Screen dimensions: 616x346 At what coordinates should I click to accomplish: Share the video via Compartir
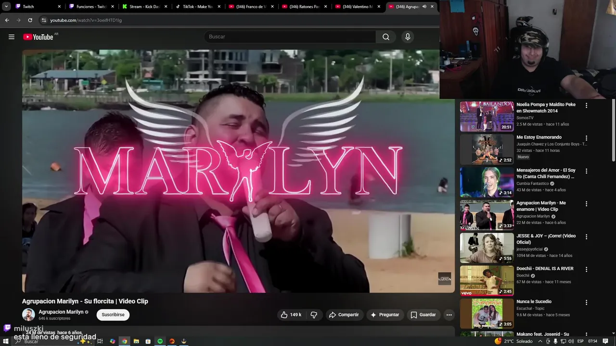pyautogui.click(x=344, y=315)
